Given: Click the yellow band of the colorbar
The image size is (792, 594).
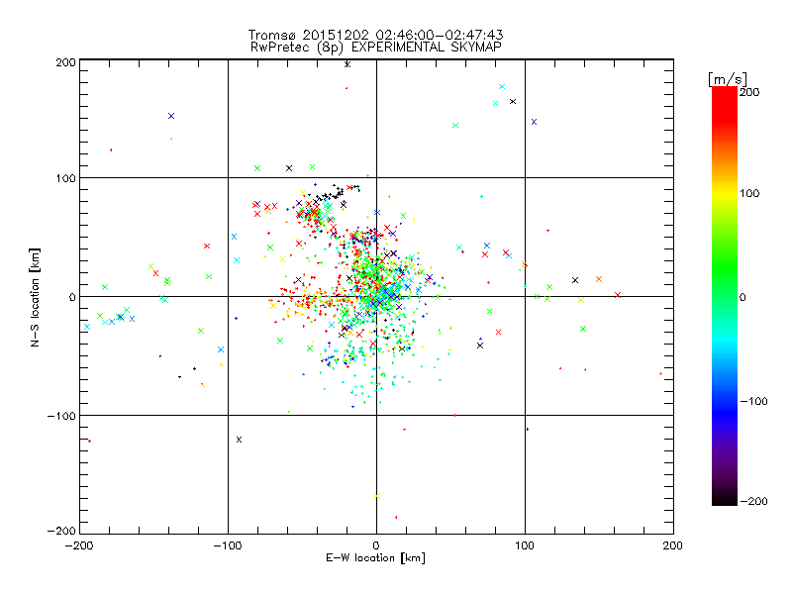Looking at the screenshot, I should (725, 194).
